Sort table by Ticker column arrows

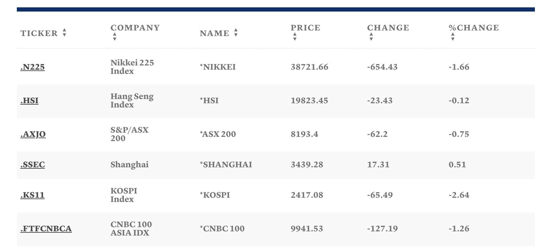(x=64, y=33)
